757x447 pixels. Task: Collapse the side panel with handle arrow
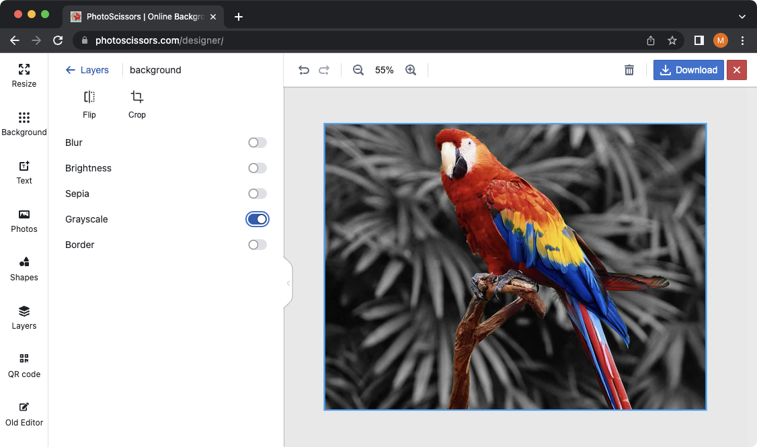click(288, 283)
